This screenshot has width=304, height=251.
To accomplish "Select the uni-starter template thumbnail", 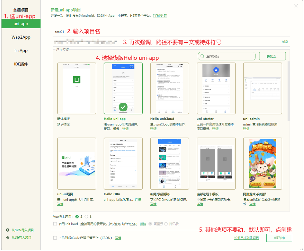I will click(x=216, y=88).
